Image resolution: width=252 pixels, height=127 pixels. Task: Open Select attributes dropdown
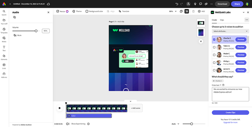coord(230,31)
